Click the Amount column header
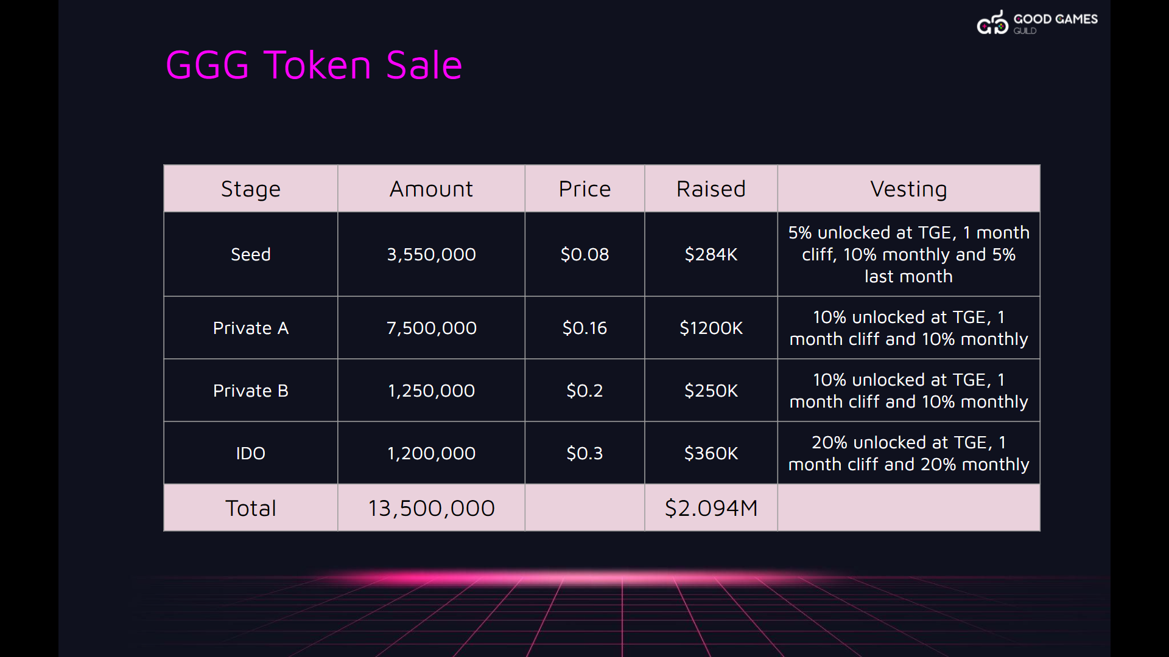 [x=431, y=189]
